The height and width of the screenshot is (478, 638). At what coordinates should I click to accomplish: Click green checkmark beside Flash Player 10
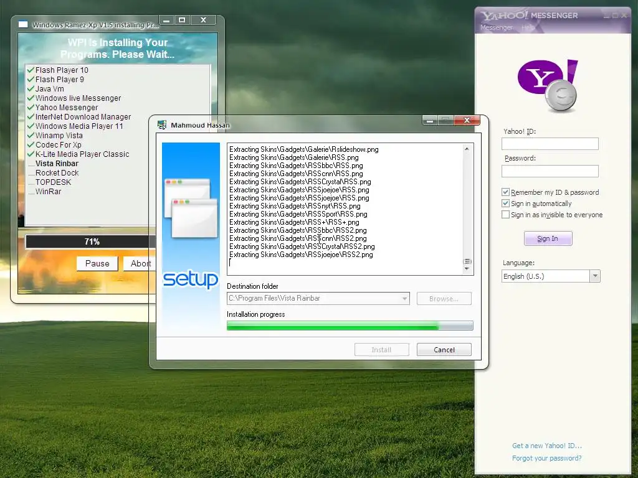(x=31, y=70)
